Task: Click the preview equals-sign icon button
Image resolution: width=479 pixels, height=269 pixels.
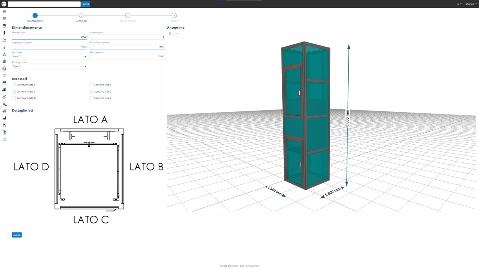Action: pos(177,34)
